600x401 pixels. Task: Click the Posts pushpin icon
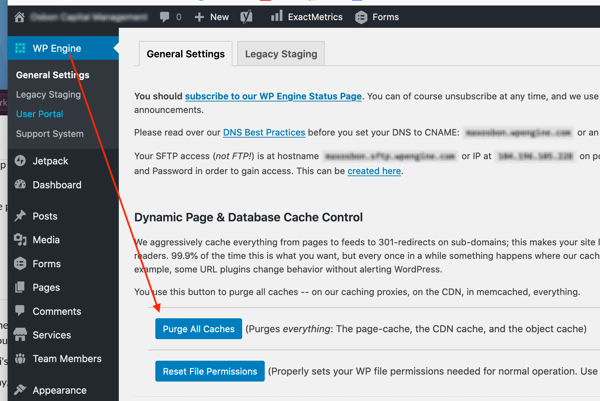[20, 216]
